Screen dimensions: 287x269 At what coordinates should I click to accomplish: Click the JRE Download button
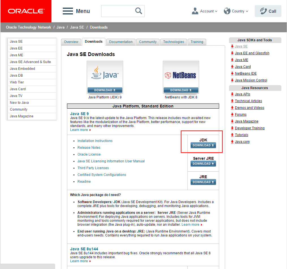pyautogui.click(x=203, y=182)
